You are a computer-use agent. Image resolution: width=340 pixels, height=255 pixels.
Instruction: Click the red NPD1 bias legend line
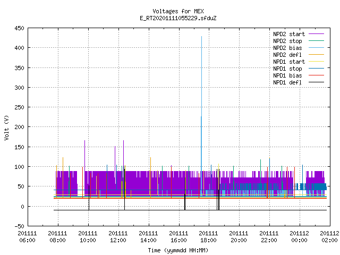(317, 75)
